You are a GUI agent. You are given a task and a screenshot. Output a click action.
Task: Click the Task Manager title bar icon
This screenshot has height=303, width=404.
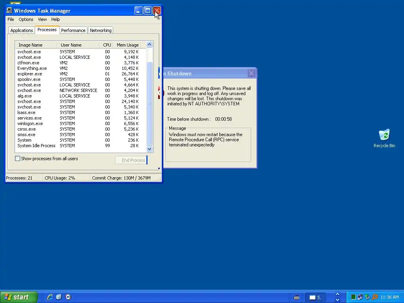(x=9, y=11)
